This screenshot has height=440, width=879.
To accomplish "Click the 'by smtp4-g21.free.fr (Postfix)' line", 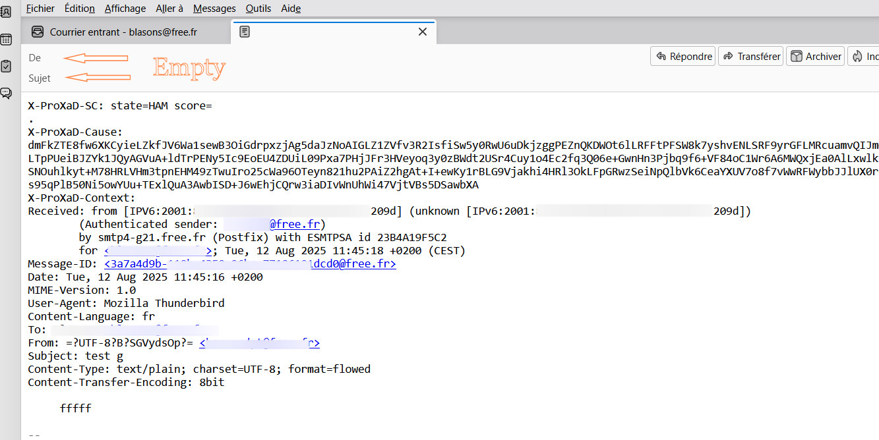I will [263, 238].
